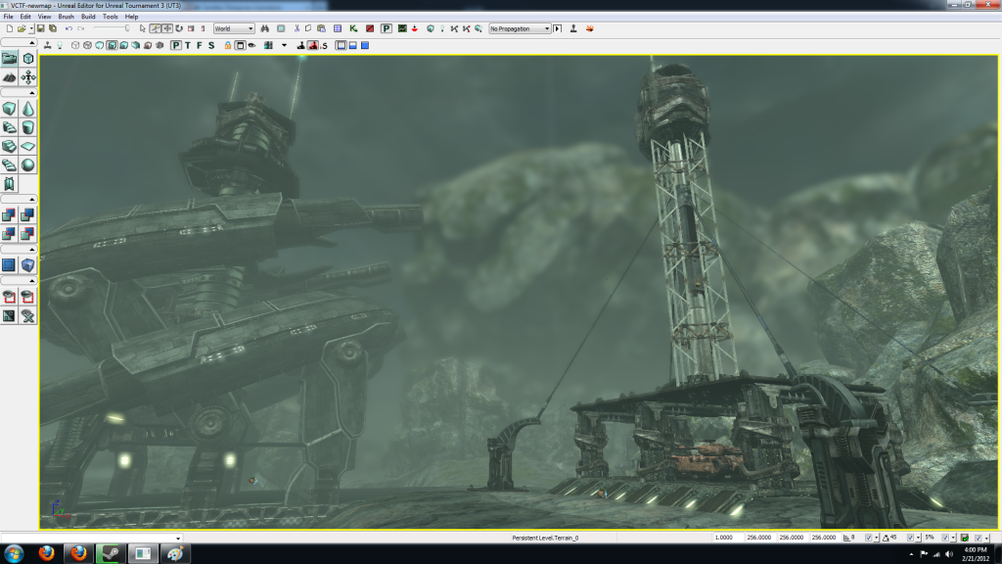Open the World coordinate system dropdown

(x=234, y=28)
